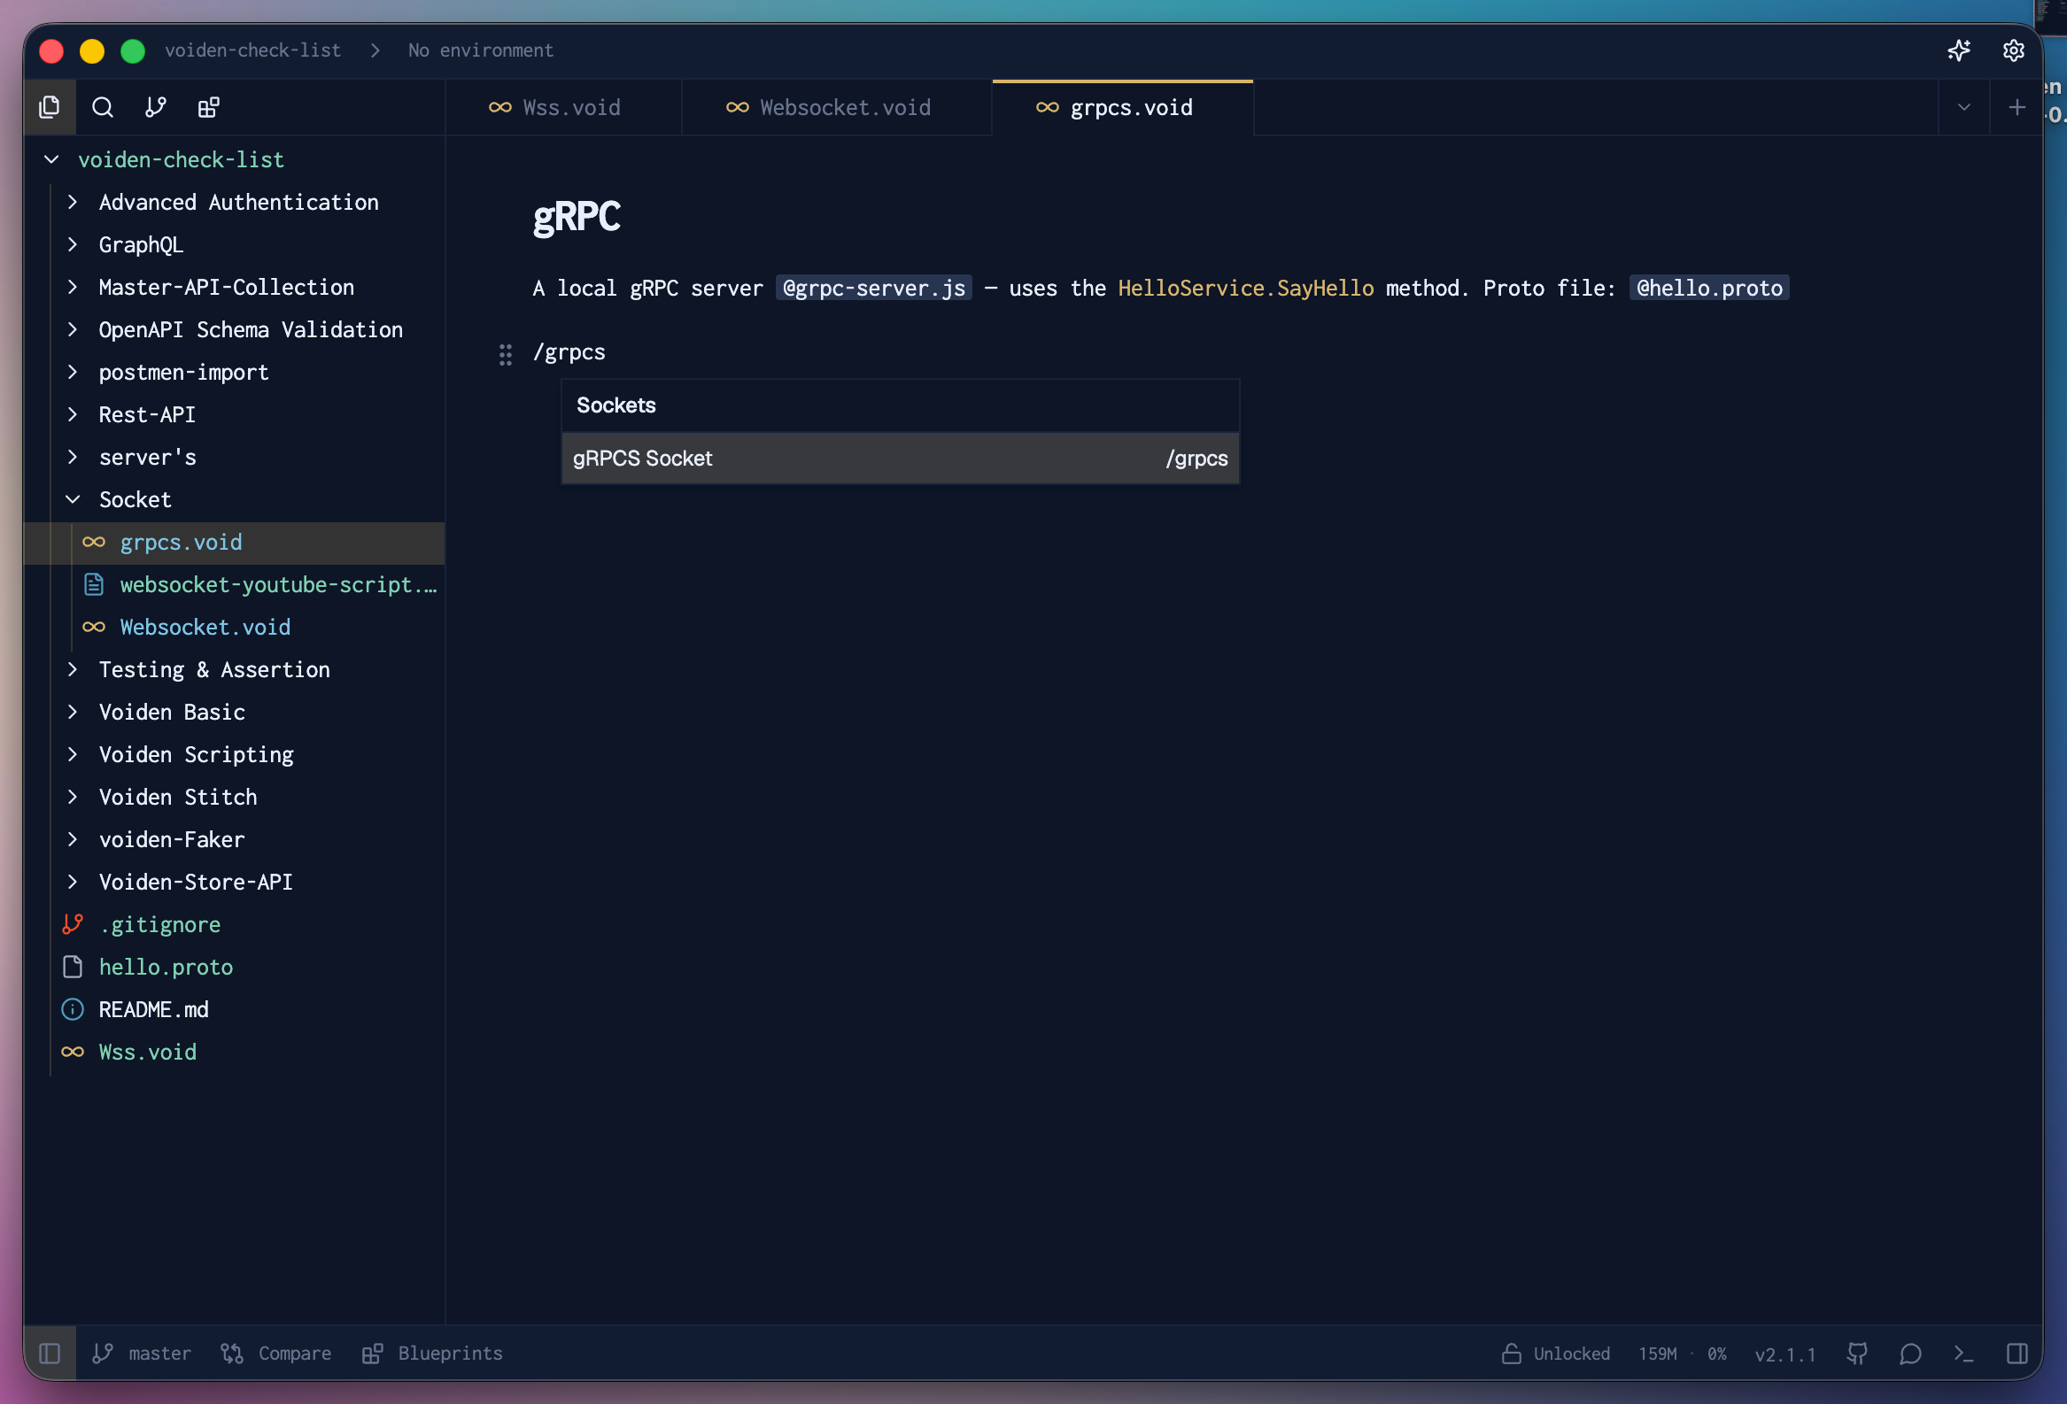This screenshot has height=1404, width=2067.
Task: Click the plus icon to add new tab
Action: coord(2017,108)
